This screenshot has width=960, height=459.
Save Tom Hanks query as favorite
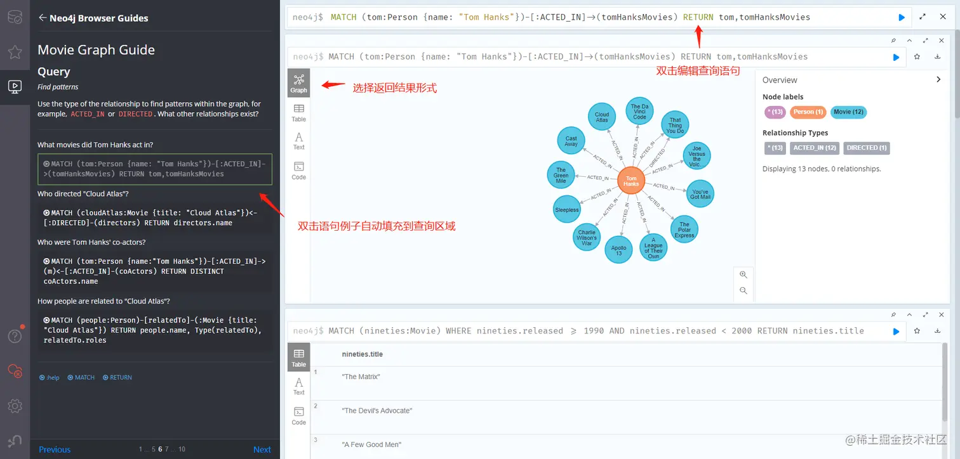917,56
